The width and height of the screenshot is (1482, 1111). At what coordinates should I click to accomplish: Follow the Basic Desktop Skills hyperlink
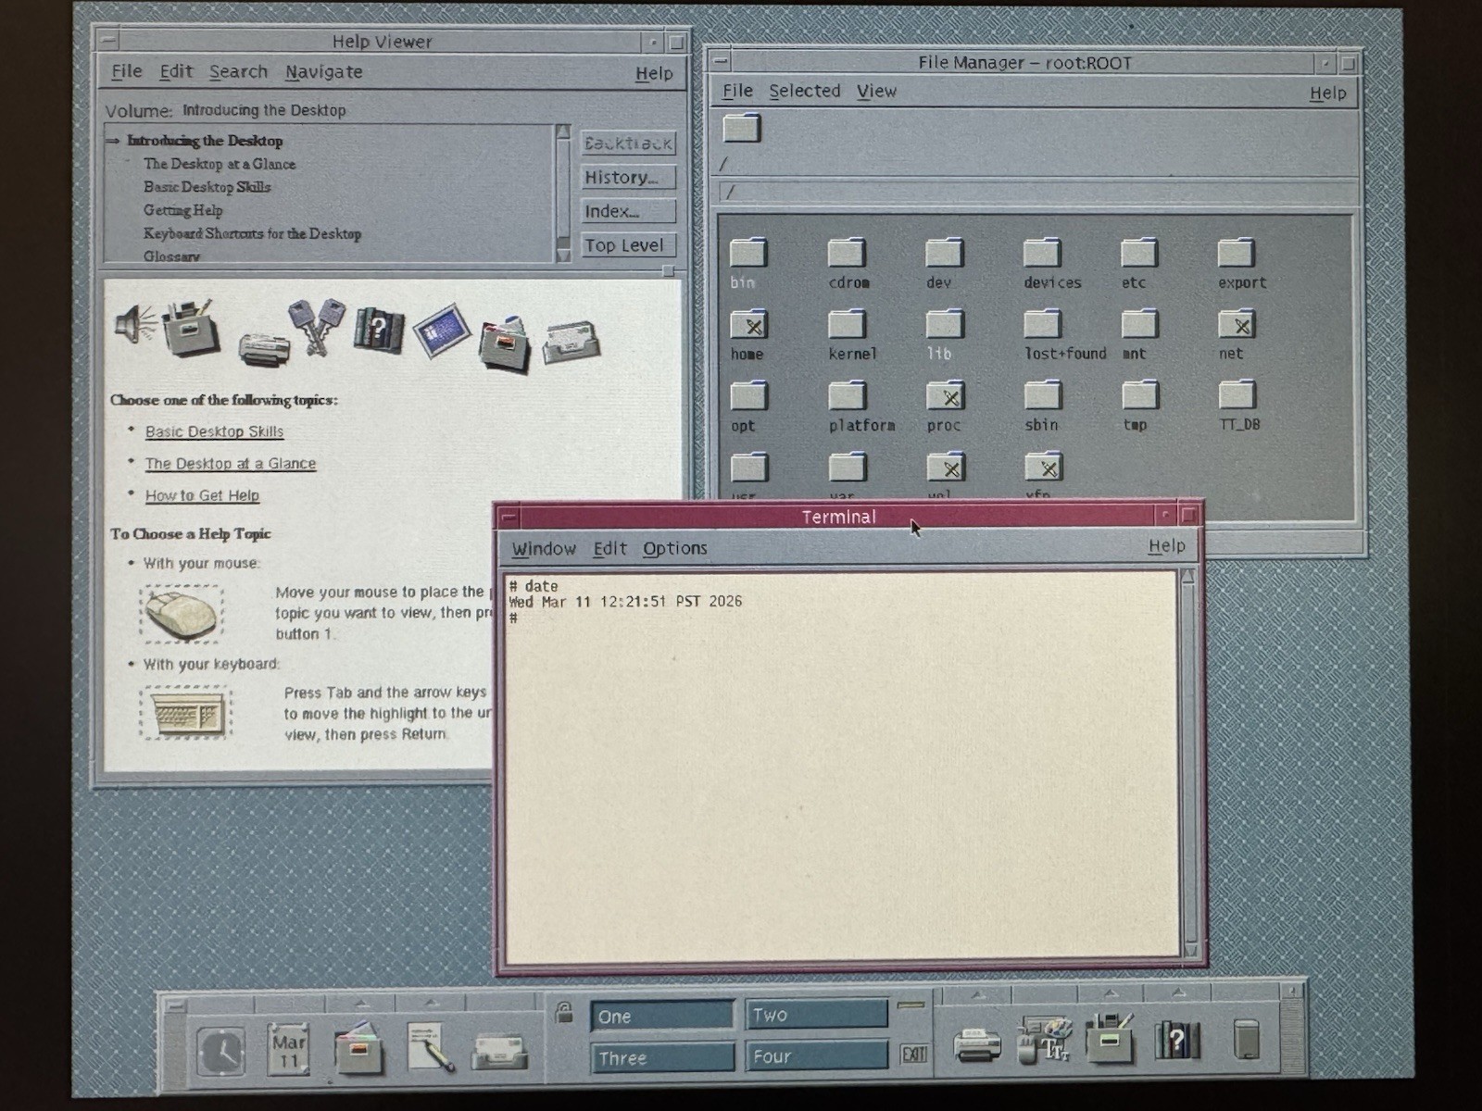[x=214, y=431]
